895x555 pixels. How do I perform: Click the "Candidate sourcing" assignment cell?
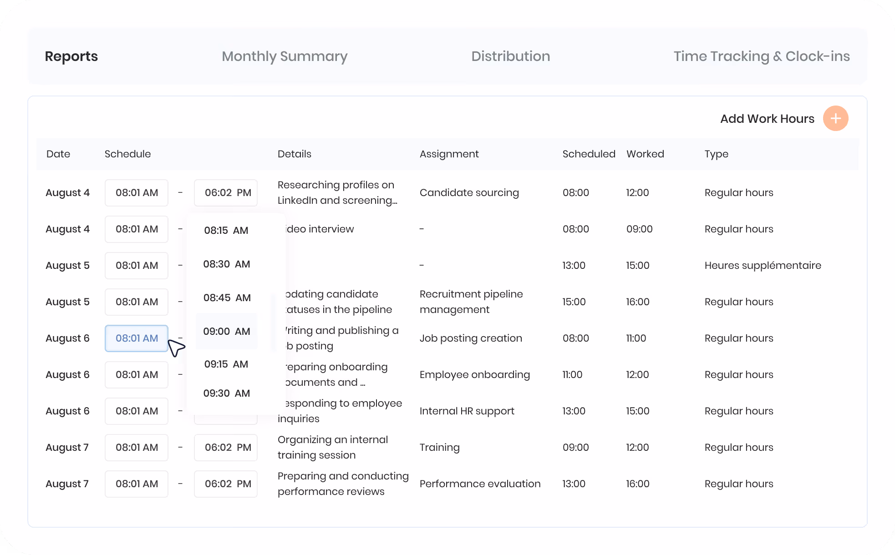click(469, 193)
